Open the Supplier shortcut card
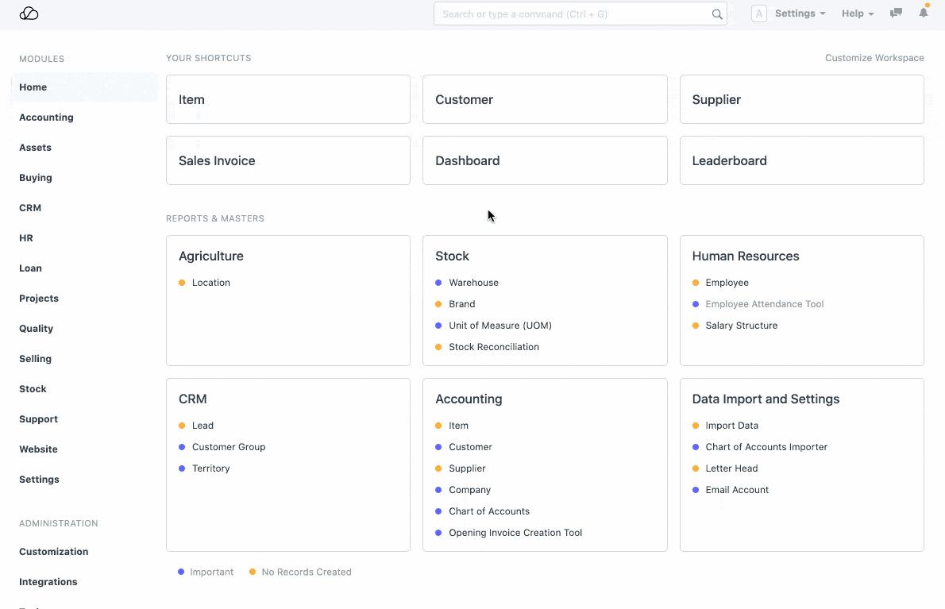This screenshot has width=945, height=609. [x=801, y=99]
